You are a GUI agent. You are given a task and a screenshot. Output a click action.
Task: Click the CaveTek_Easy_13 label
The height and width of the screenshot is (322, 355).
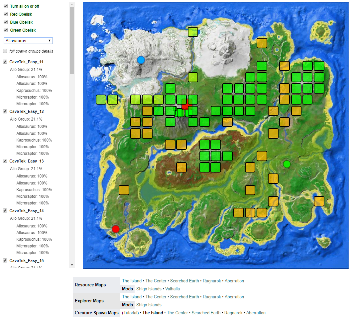point(27,161)
